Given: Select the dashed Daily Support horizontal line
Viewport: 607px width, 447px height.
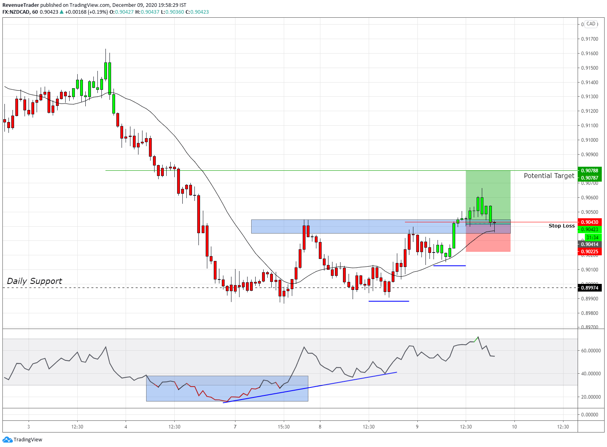Looking at the screenshot, I should pyautogui.click(x=290, y=288).
